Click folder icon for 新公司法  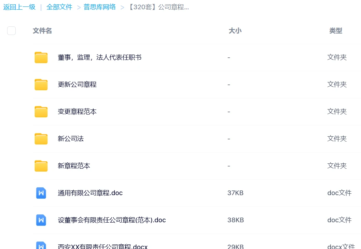[x=41, y=139]
